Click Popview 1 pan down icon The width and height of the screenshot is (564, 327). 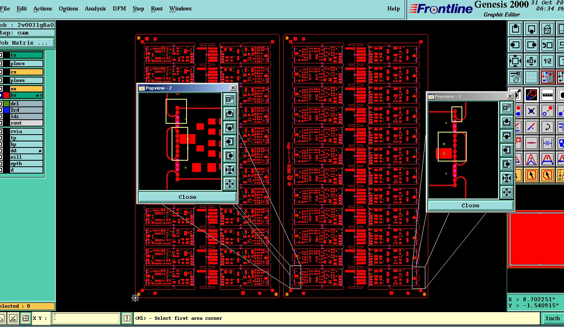[507, 136]
